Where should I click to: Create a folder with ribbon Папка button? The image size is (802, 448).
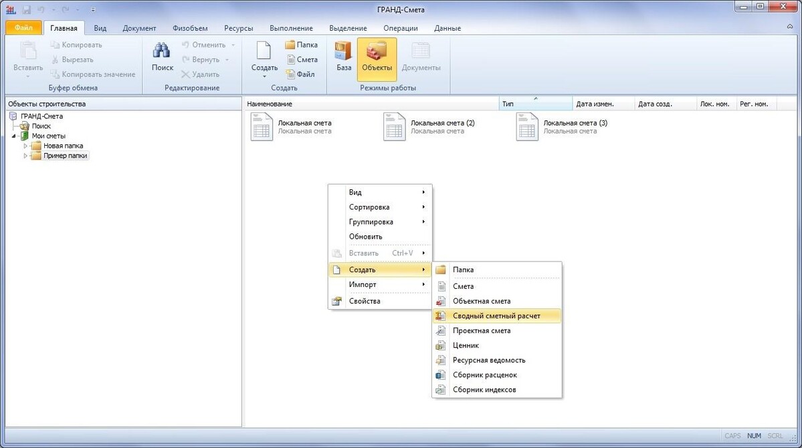(x=301, y=45)
